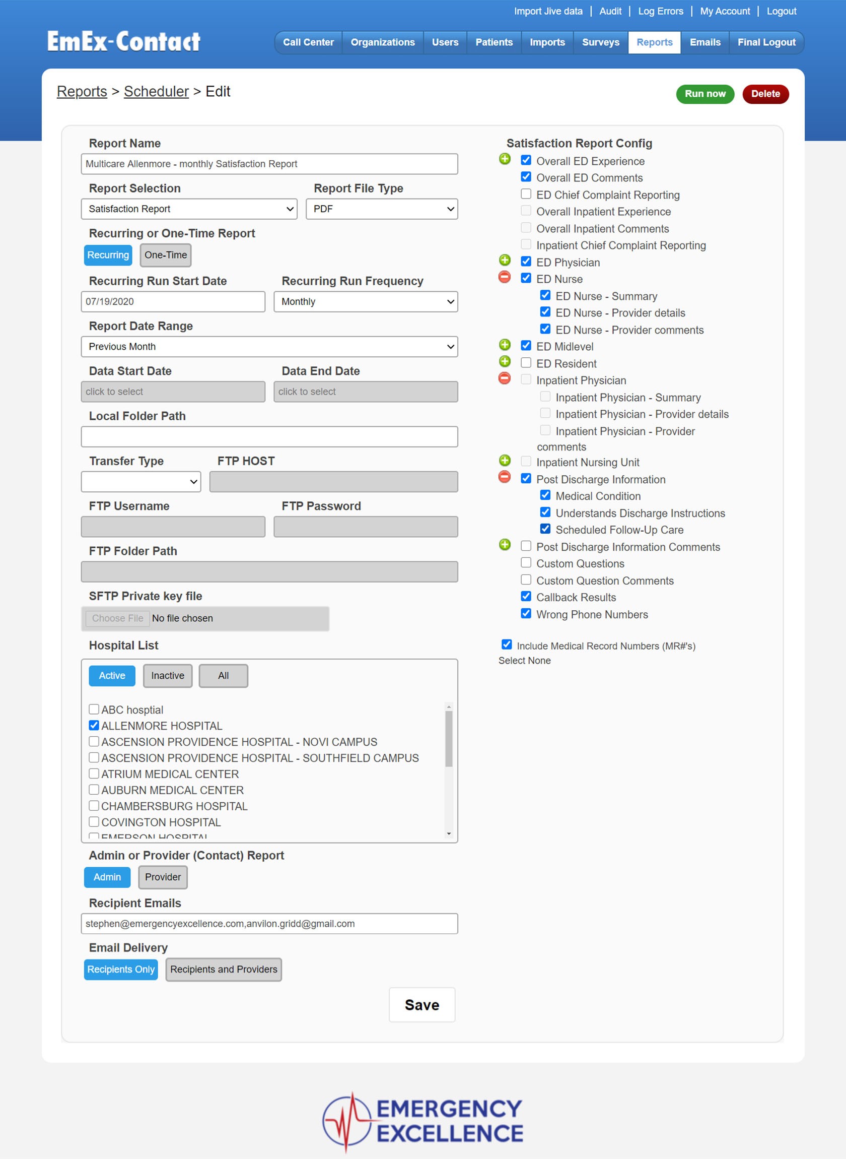Image resolution: width=846 pixels, height=1159 pixels.
Task: Open the Patients navigation tab
Action: (x=493, y=42)
